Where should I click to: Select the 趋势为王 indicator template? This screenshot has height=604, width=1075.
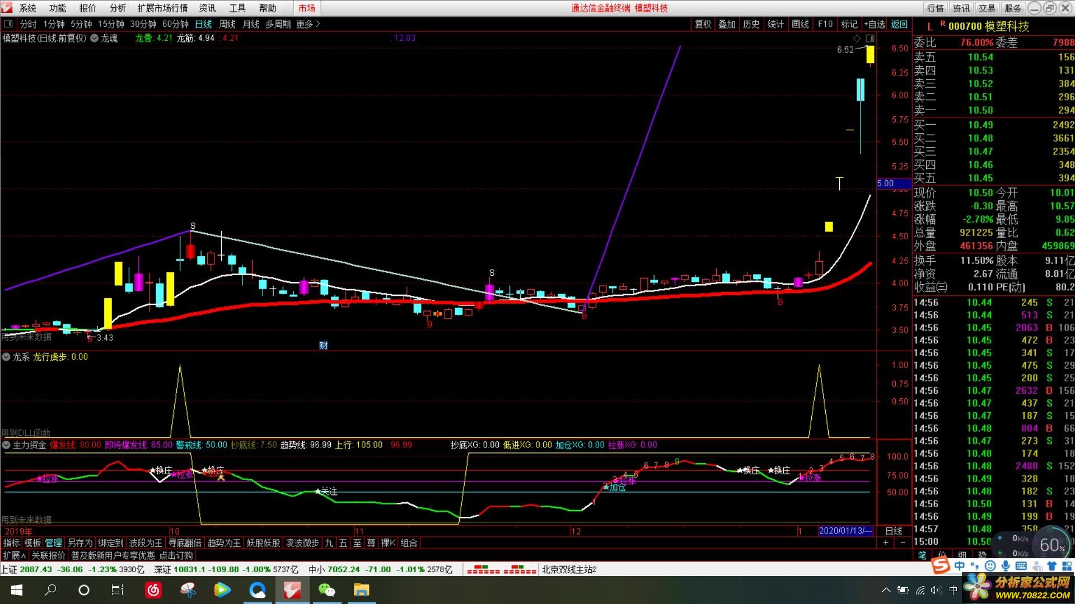pos(224,542)
